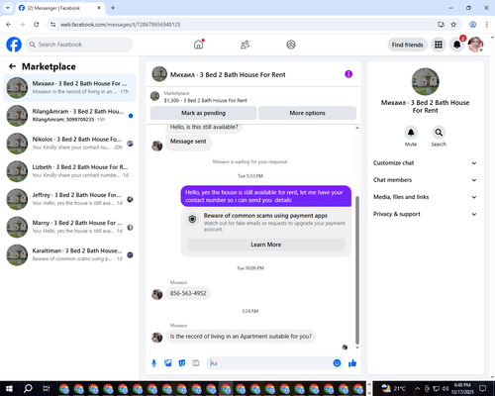Expand Media, files and links section
The width and height of the screenshot is (495, 396).
[x=425, y=197]
